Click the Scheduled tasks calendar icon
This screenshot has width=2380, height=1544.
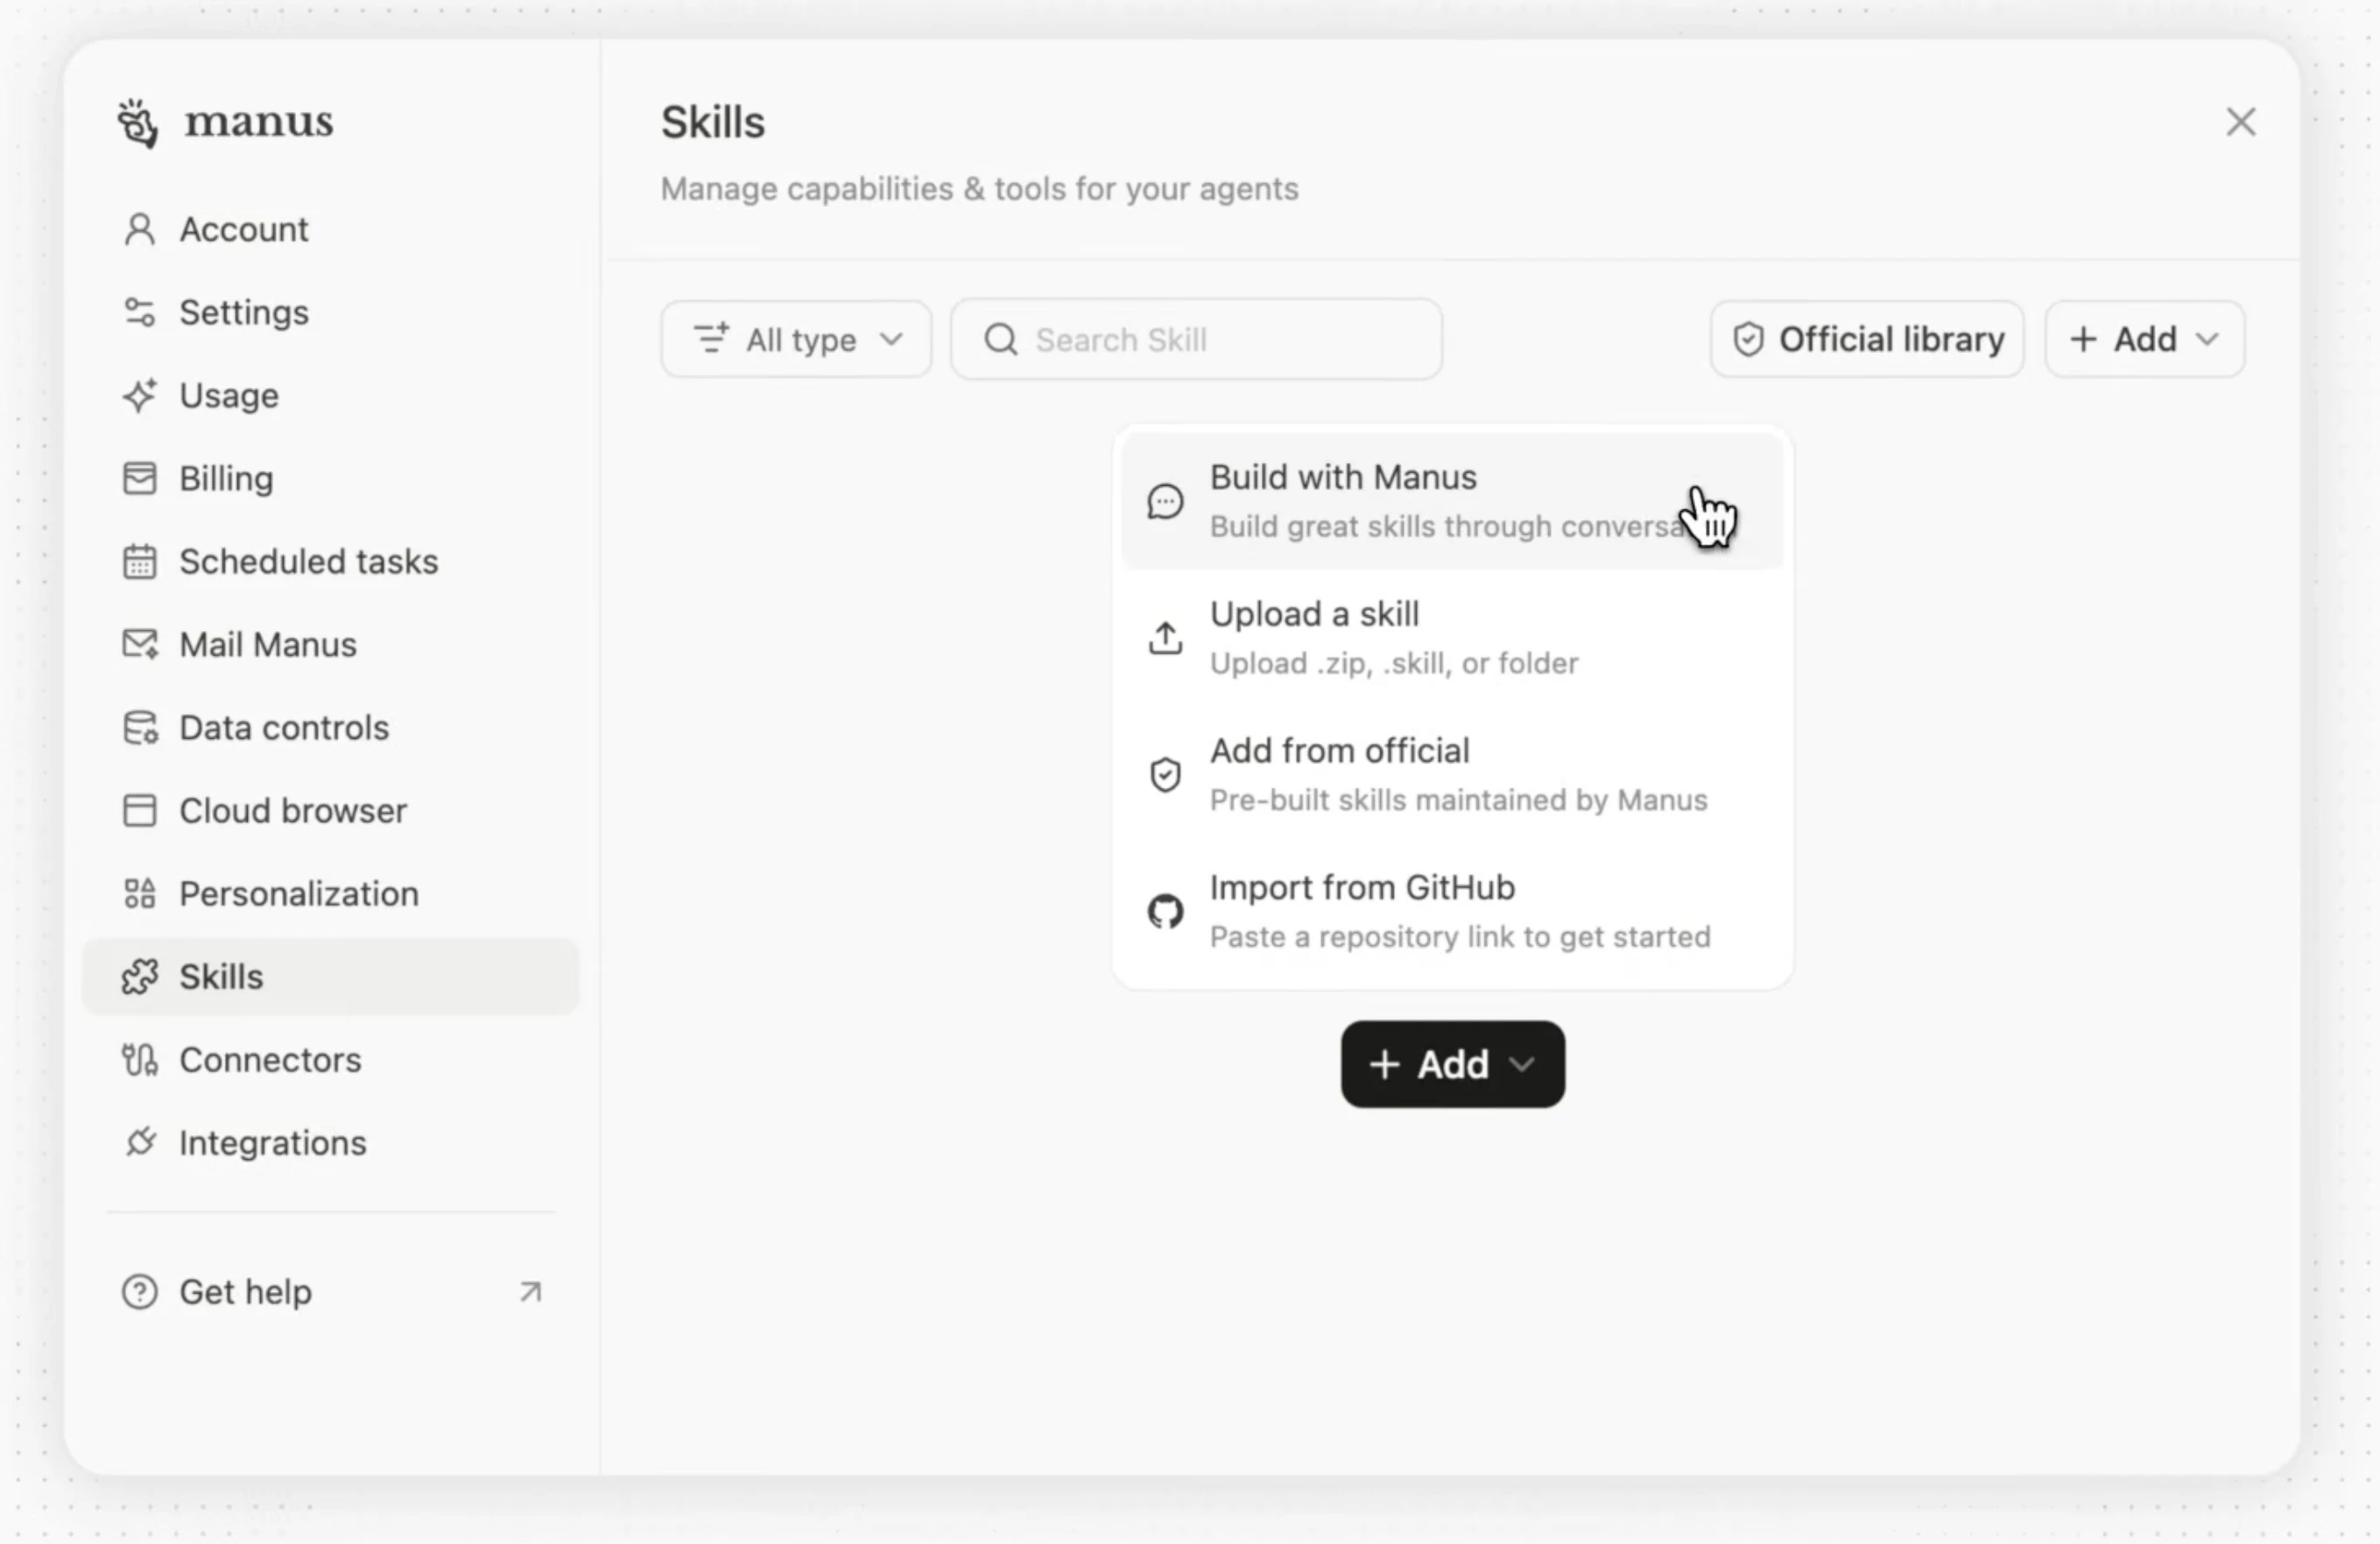tap(139, 561)
